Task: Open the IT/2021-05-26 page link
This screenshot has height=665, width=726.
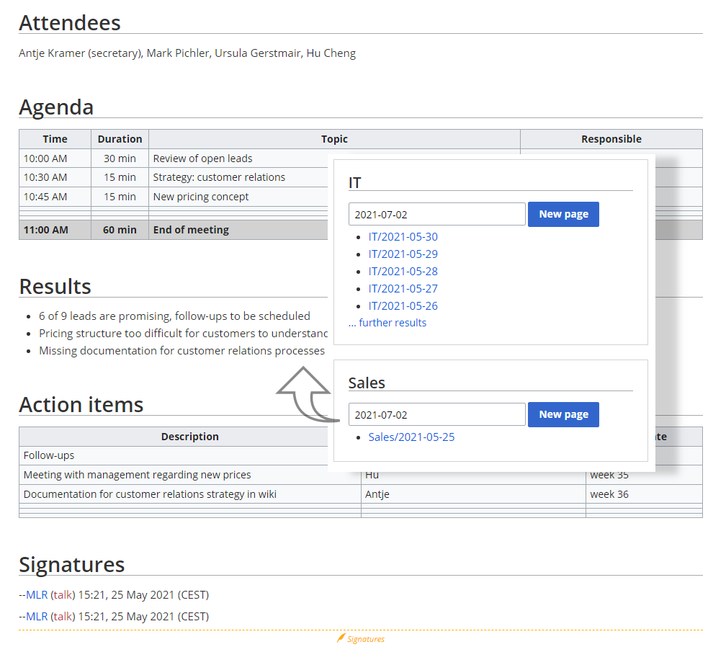Action: (x=403, y=305)
